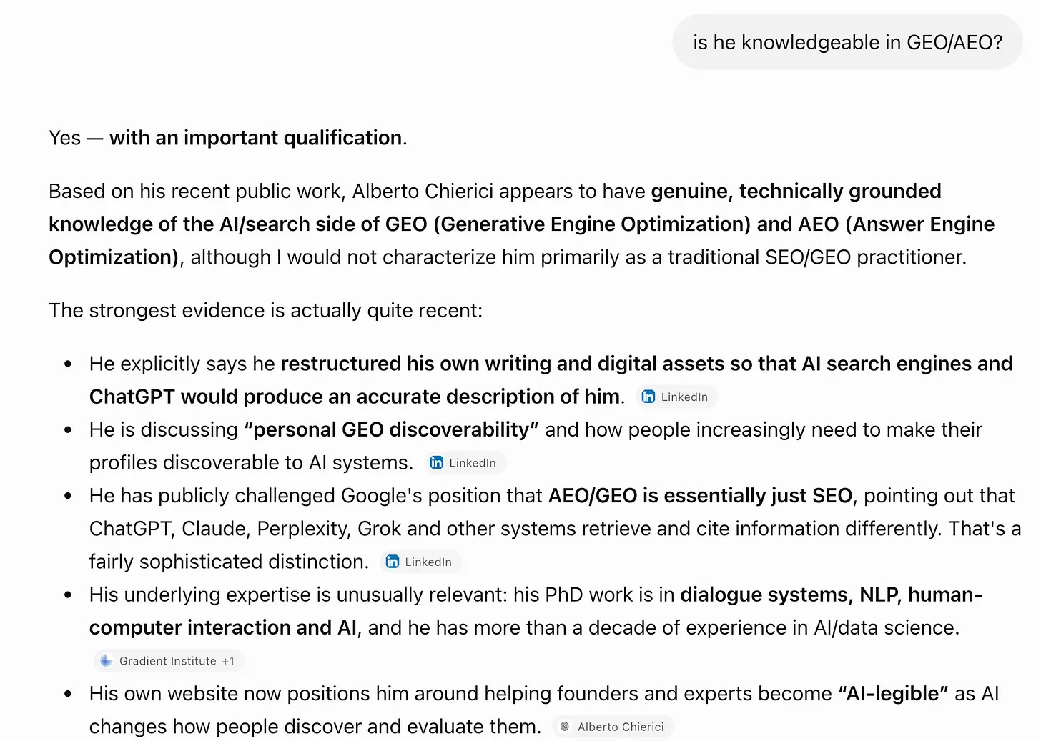1041x741 pixels.
Task: Click the bold phrase "AEO/GEO is essentially just SEO"
Action: tap(700, 495)
